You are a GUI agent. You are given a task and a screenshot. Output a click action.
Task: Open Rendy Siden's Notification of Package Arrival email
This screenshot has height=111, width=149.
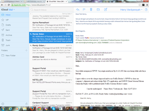pos(51,49)
